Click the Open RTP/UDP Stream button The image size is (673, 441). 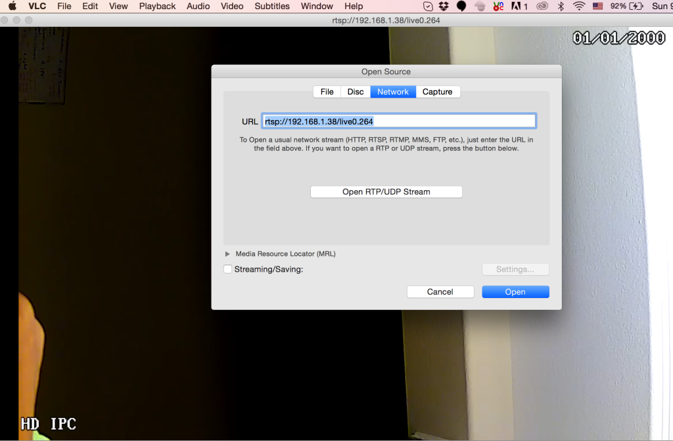[386, 192]
